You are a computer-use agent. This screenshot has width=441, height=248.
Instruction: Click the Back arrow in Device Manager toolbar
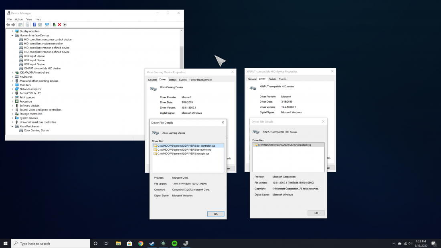[x=8, y=25]
